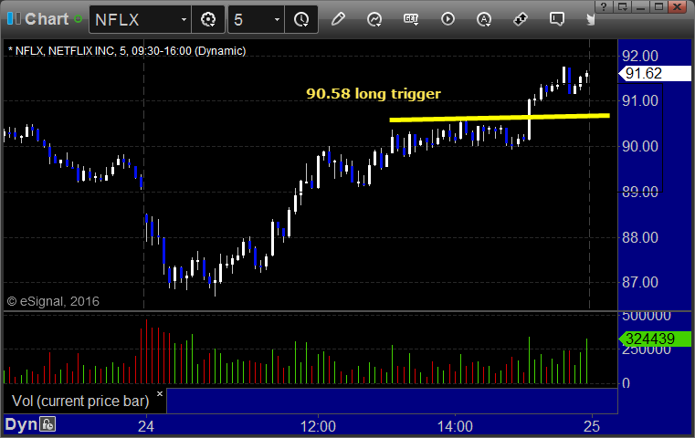Click the pop-out window icon beside help
Screen dimensions: 695x438
pyautogui.click(x=622, y=6)
